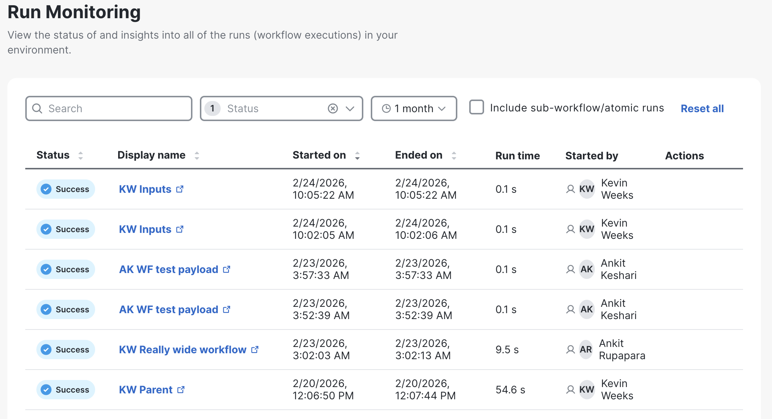Click the Status filter count badge
This screenshot has width=772, height=419.
click(x=213, y=108)
